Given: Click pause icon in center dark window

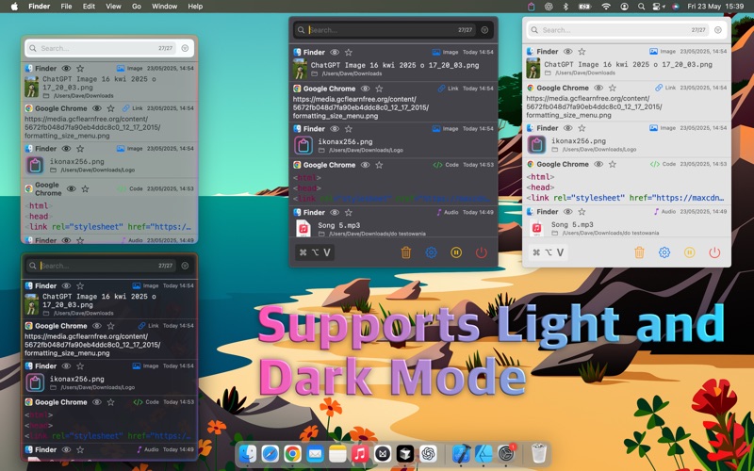Looking at the screenshot, I should (456, 252).
